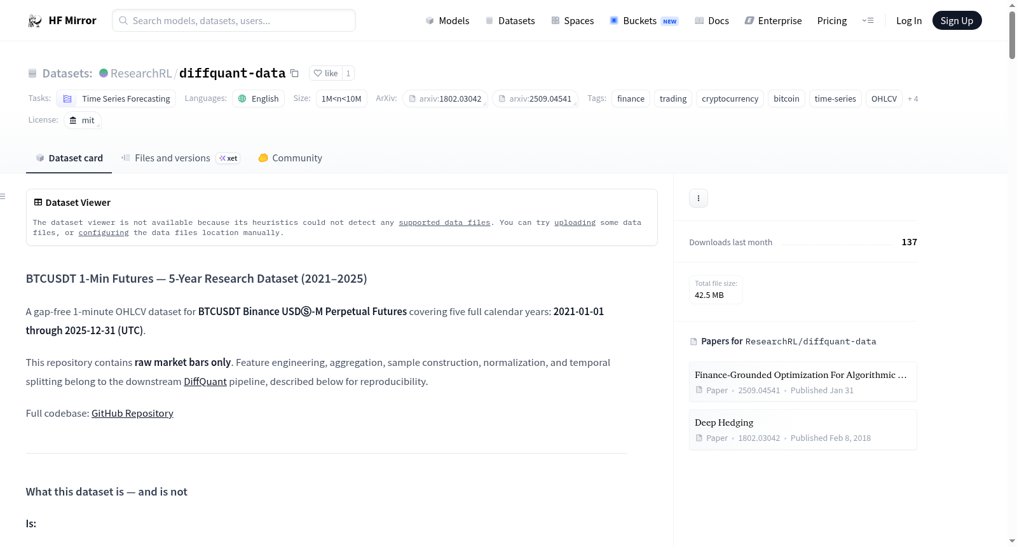Open the Finance-Grounded Optimization paper card
Screen dimensions: 1017x547
[803, 381]
